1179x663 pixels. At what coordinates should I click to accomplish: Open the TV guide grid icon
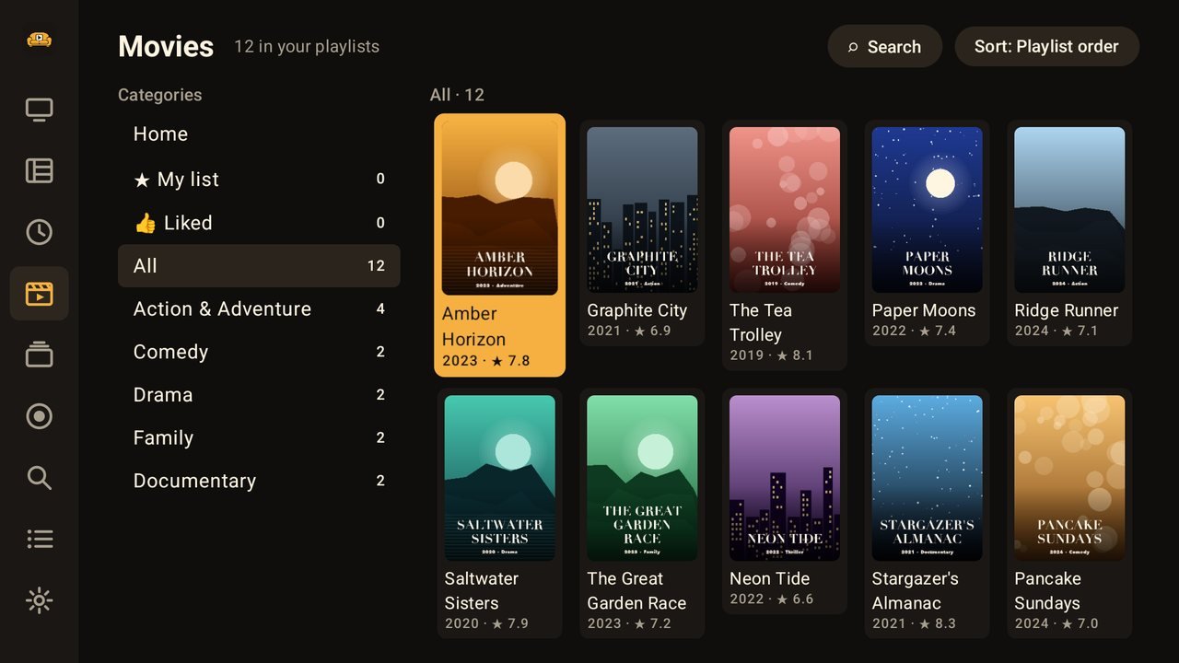(39, 171)
